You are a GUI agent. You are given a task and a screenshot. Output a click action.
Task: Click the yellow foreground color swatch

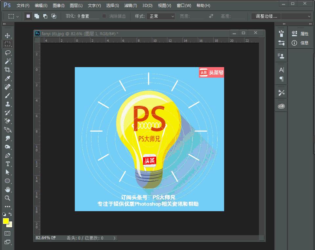coord(6,220)
